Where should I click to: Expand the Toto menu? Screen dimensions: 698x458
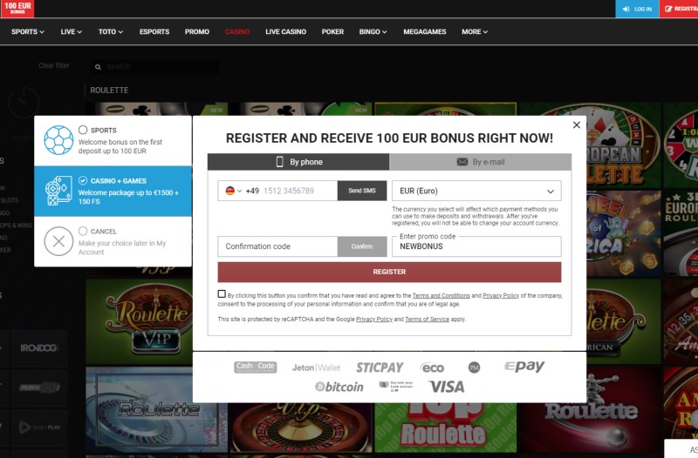click(x=111, y=31)
